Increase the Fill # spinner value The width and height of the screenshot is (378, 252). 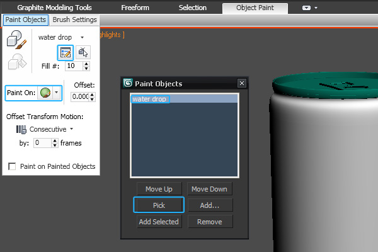click(86, 64)
